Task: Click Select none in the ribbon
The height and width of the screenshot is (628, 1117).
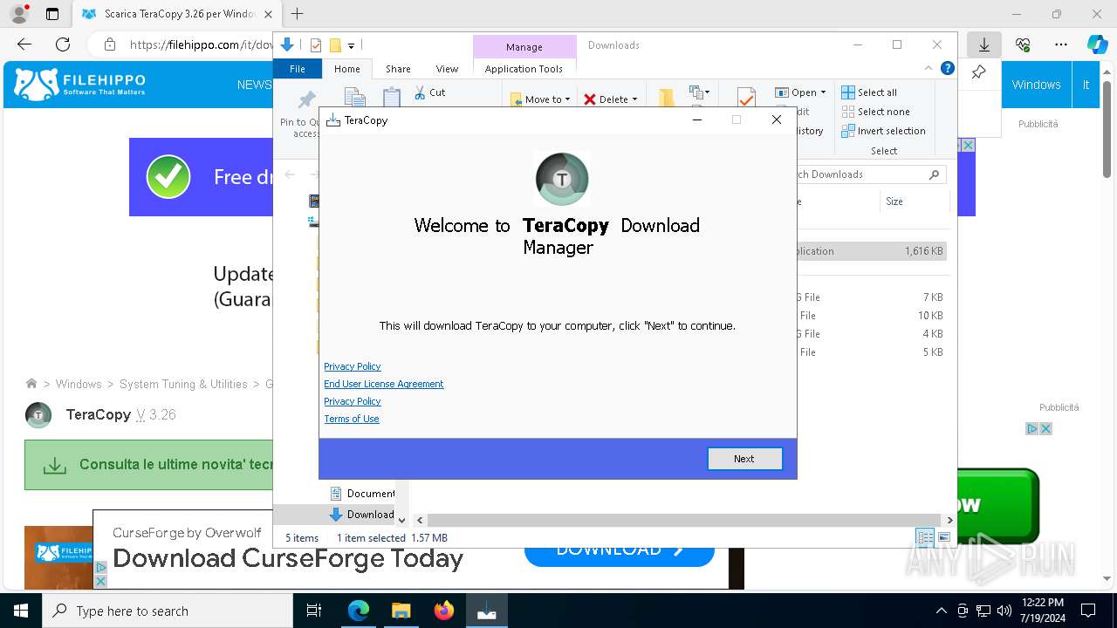Action: 876,112
